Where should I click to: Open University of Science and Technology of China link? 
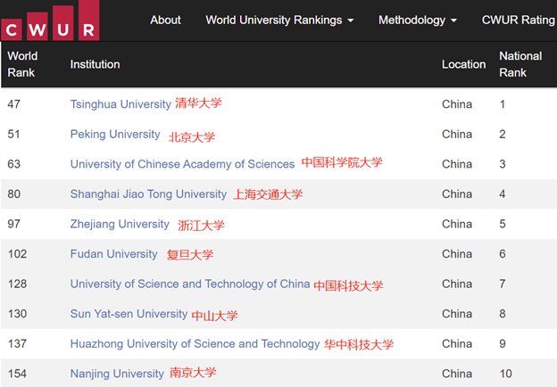click(x=190, y=284)
